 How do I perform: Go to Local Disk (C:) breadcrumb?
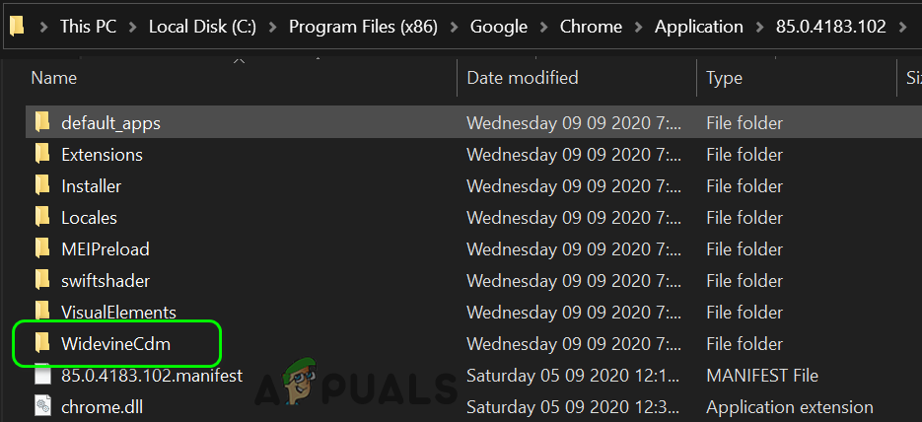[x=202, y=27]
